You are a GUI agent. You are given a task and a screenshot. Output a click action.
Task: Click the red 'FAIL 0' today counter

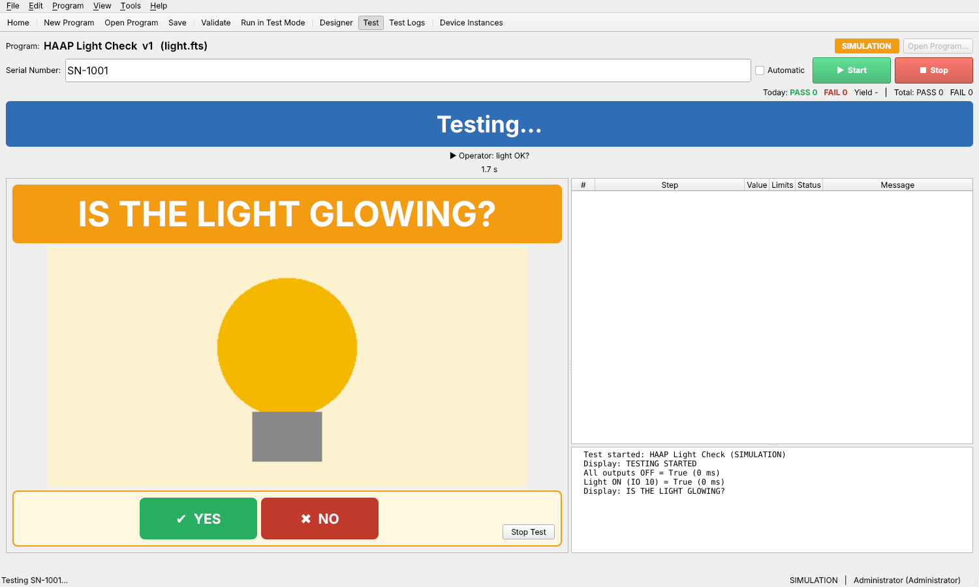pyautogui.click(x=835, y=93)
